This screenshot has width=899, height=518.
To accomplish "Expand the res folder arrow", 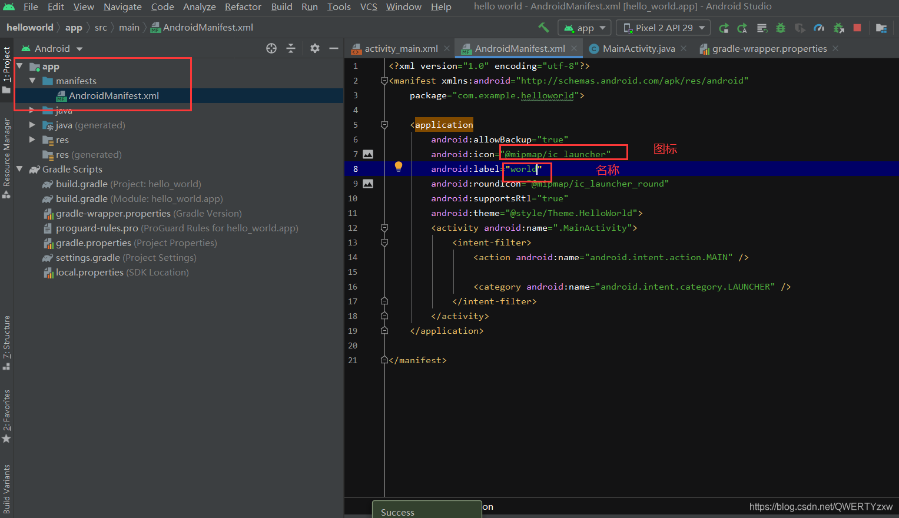I will (x=32, y=140).
